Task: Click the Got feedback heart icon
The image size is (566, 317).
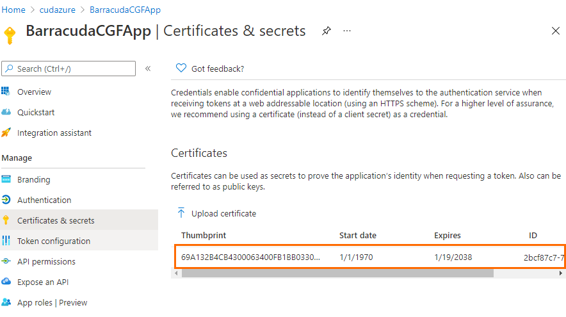Action: 181,69
